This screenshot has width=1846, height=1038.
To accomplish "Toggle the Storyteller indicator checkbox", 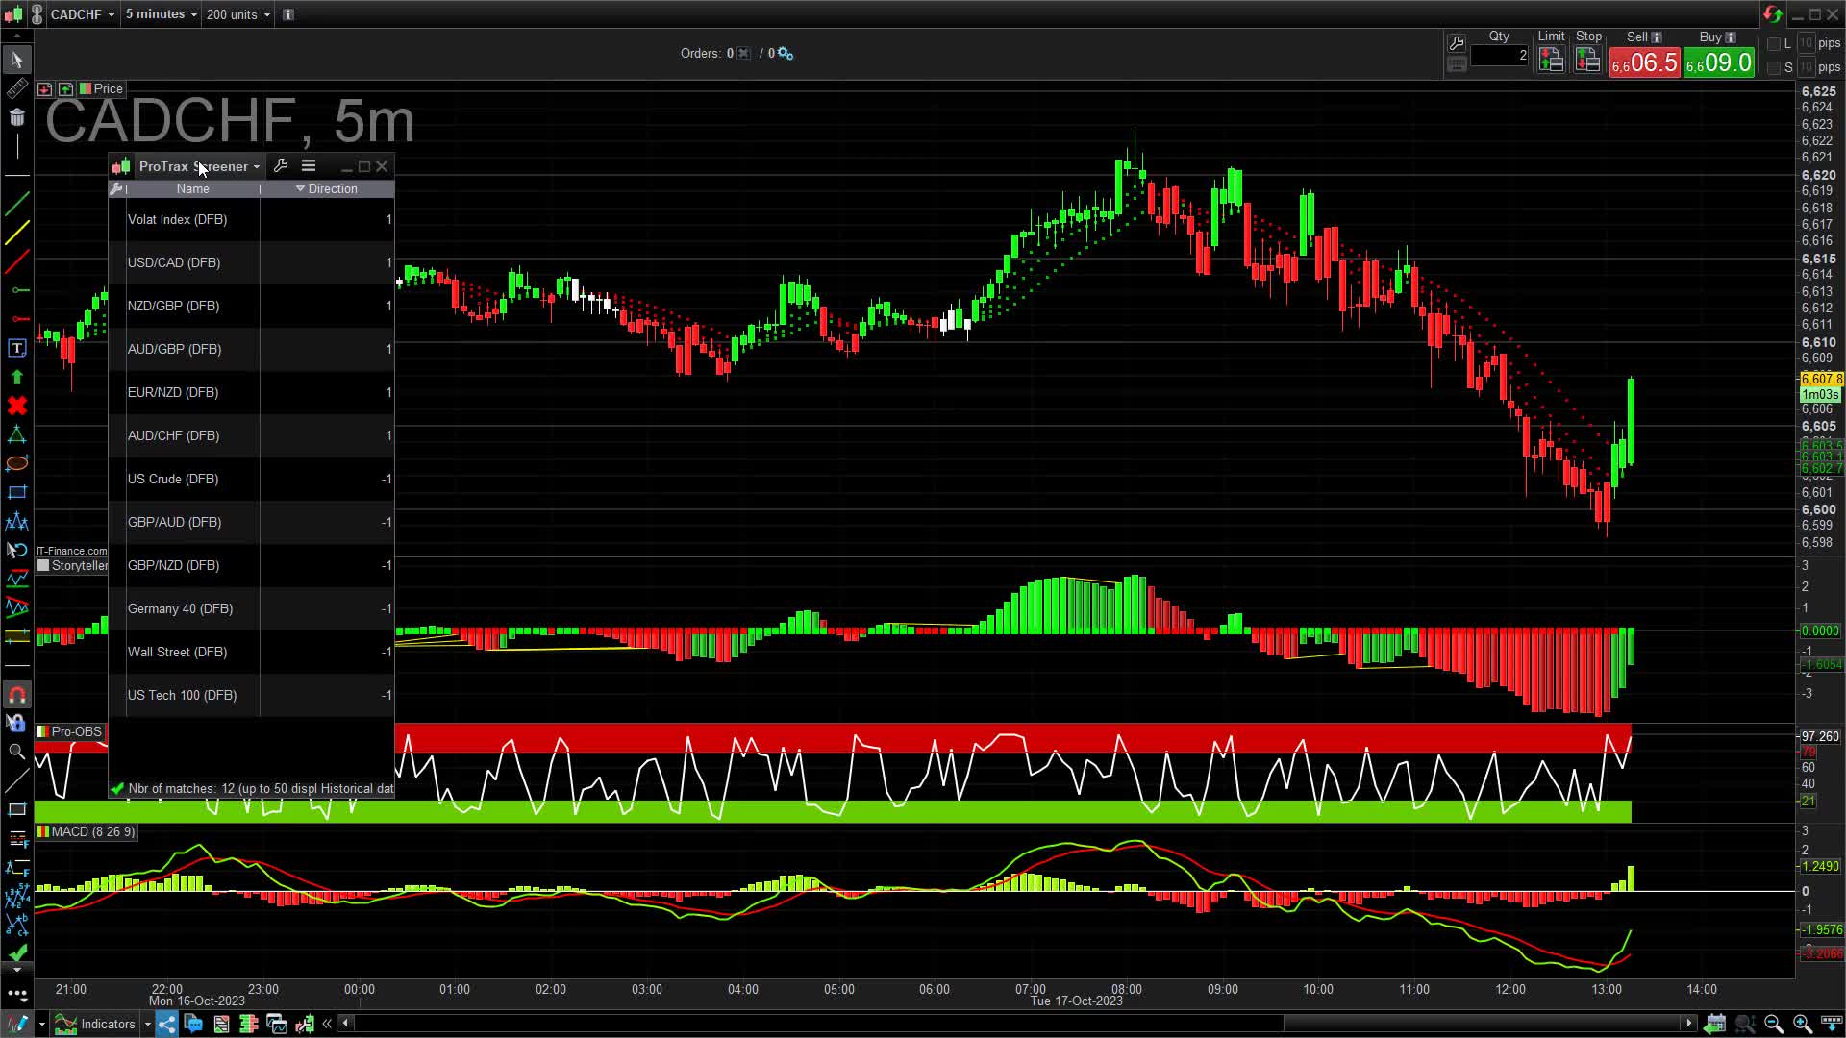I will pos(43,565).
